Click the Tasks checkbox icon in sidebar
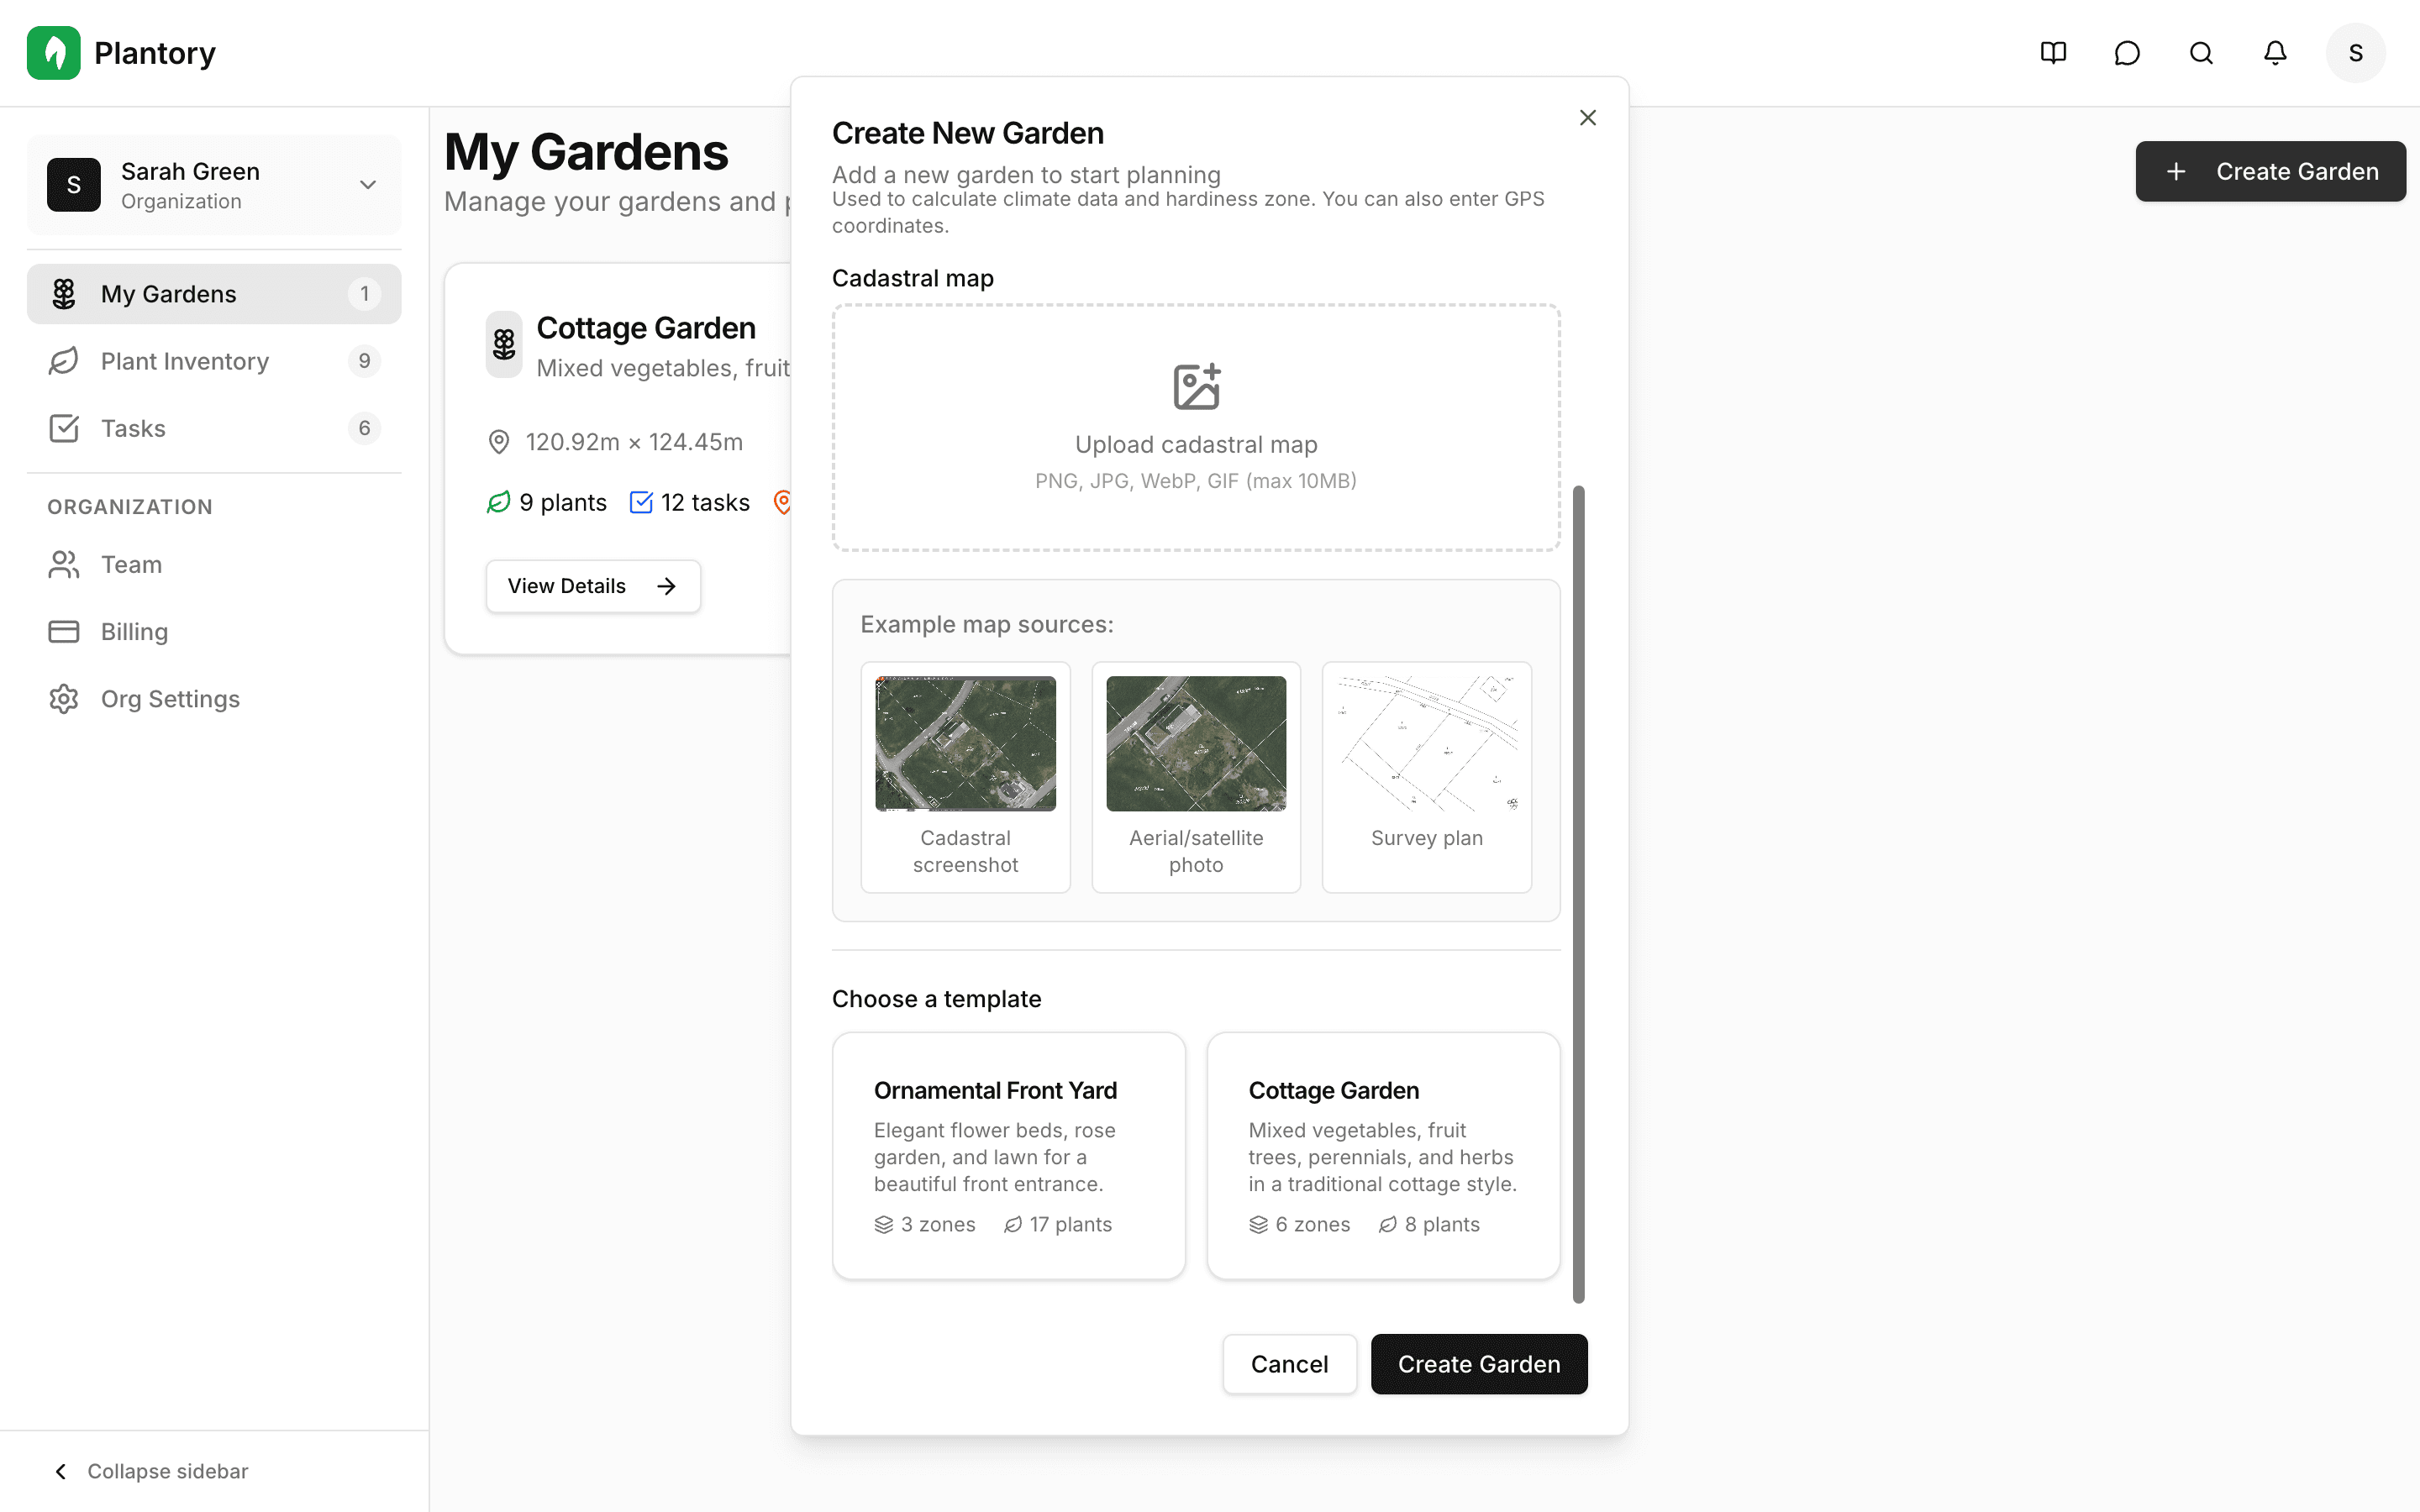Viewport: 2420px width, 1512px height. pyautogui.click(x=64, y=428)
